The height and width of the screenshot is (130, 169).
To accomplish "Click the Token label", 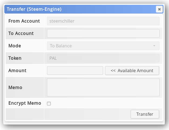I will tap(15, 58).
